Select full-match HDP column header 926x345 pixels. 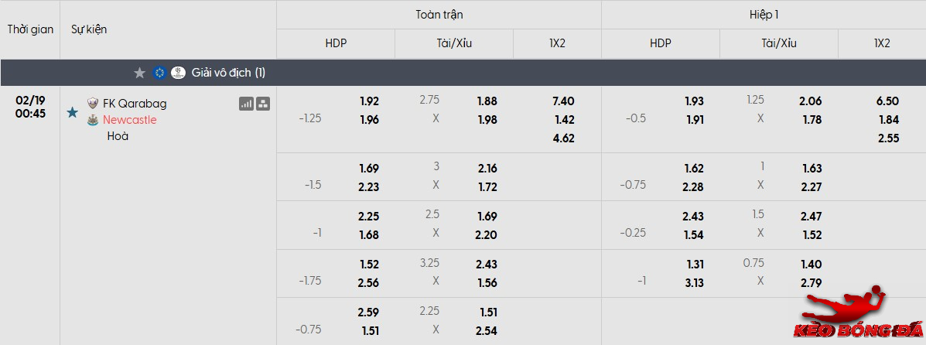[336, 43]
